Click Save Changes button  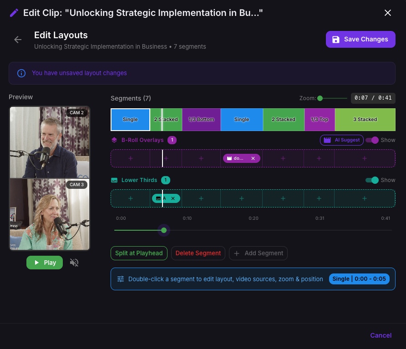(x=360, y=39)
